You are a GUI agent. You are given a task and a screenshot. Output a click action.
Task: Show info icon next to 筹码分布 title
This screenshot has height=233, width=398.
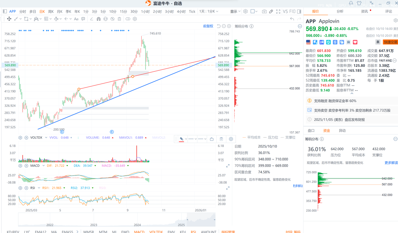252,26
